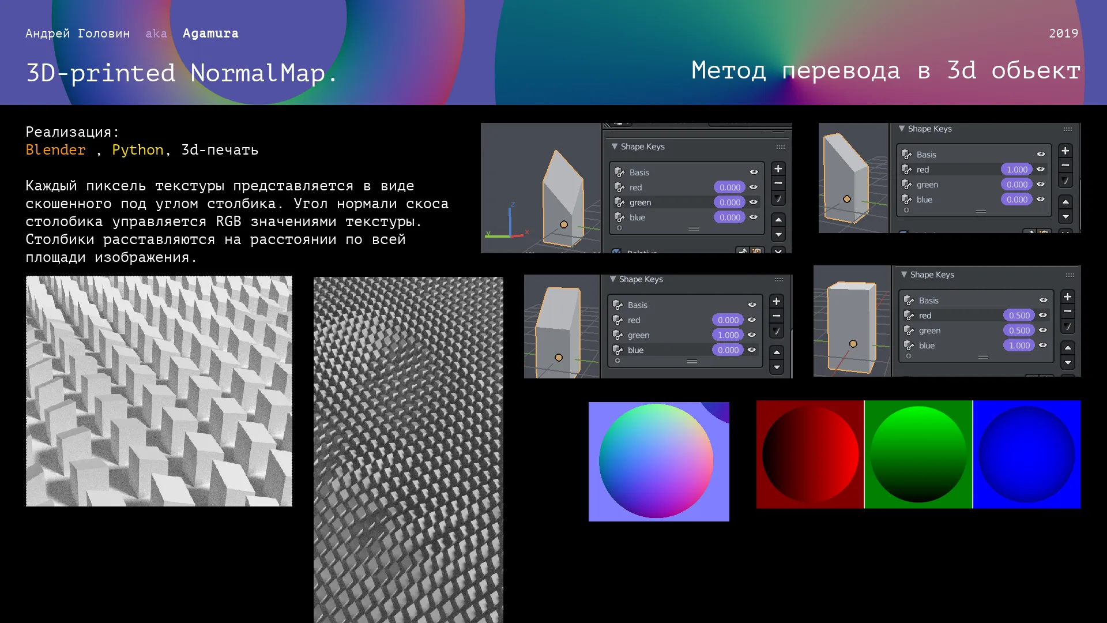Click add shape key plus beside green 1.000 panel

[776, 302]
